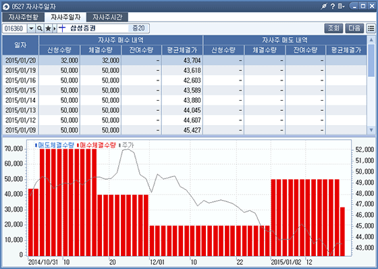This screenshot has height=269, width=378.
Task: Click the 자사주 매수 내역 header
Action: [121, 40]
